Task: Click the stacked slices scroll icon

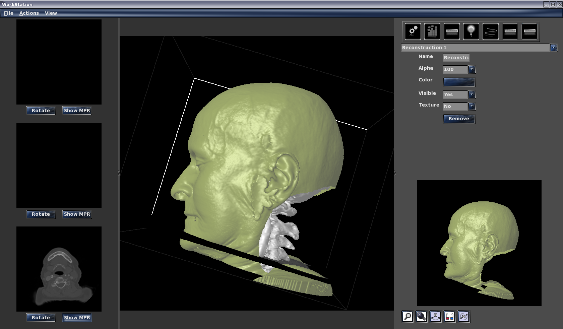Action: 421,317
